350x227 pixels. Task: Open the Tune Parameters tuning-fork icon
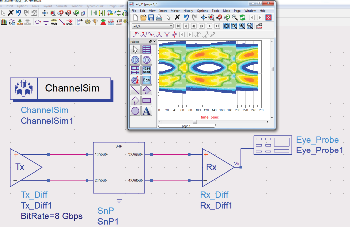[x=95, y=22]
